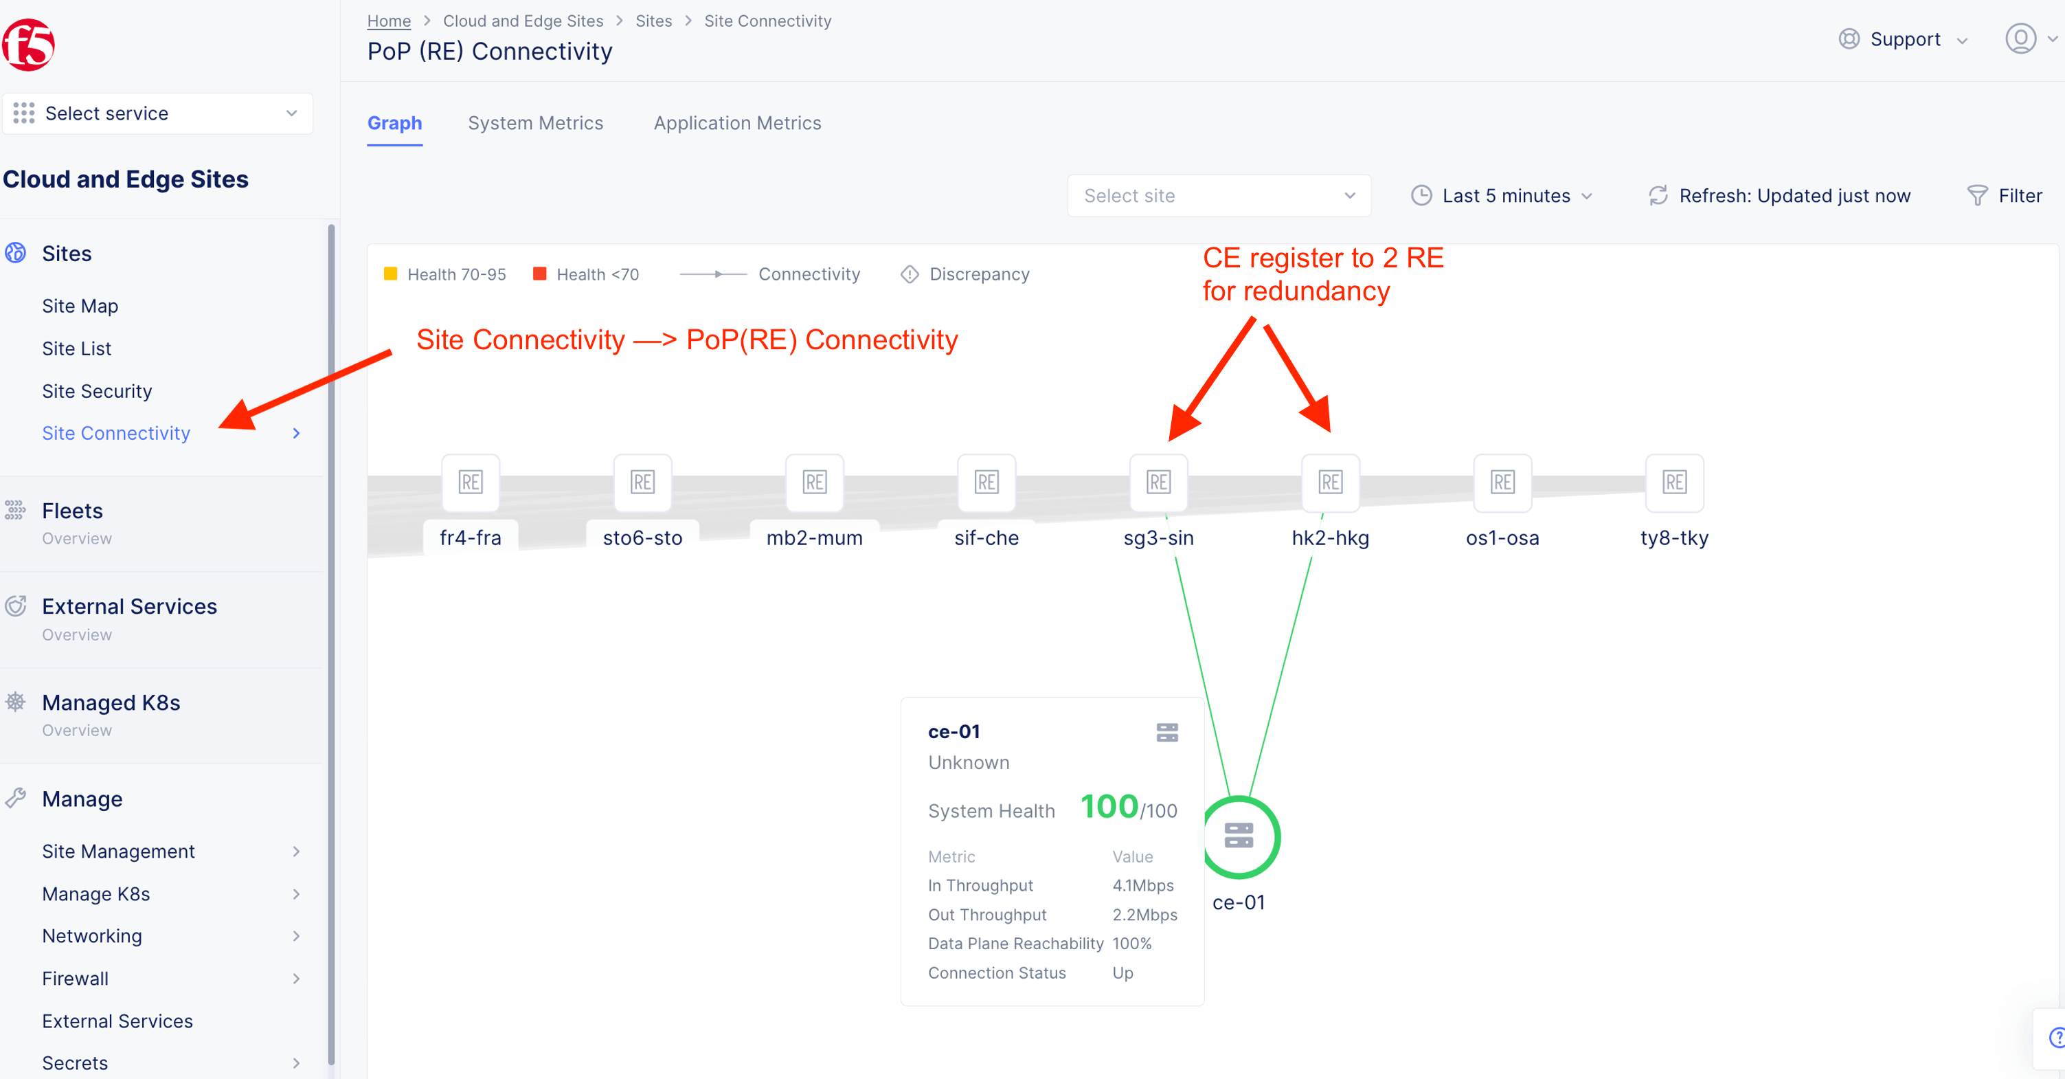The height and width of the screenshot is (1079, 2065).
Task: Click the refresh icon
Action: pyautogui.click(x=1658, y=196)
